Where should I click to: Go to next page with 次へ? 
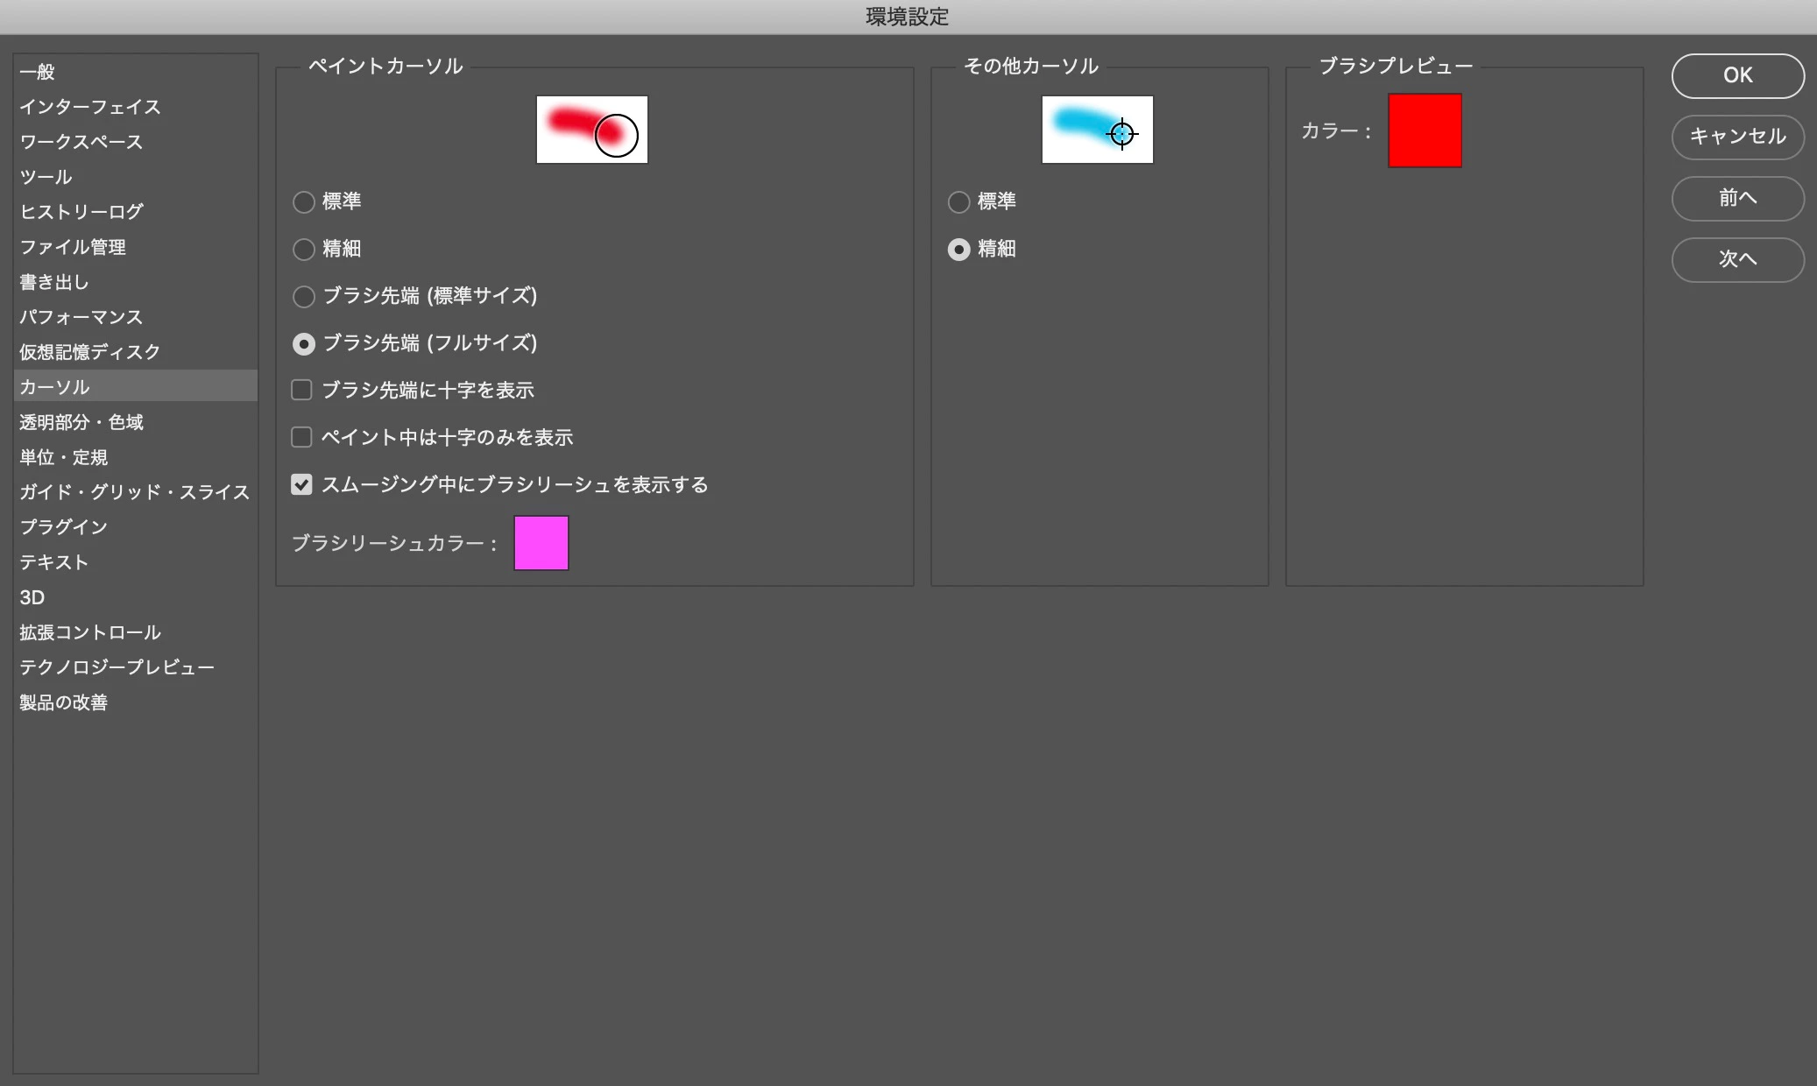(x=1737, y=259)
